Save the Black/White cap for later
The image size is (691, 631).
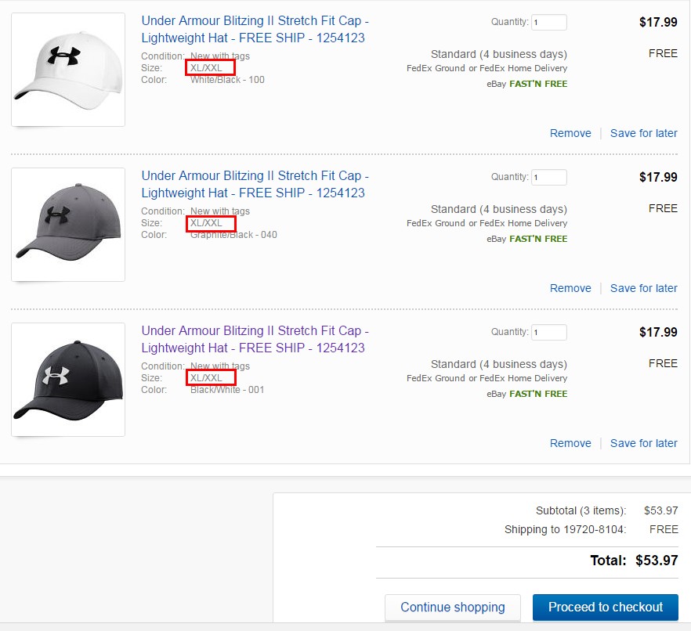coord(643,443)
